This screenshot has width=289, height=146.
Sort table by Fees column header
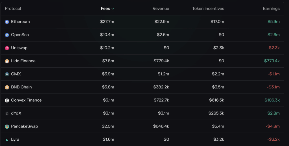[x=105, y=8]
